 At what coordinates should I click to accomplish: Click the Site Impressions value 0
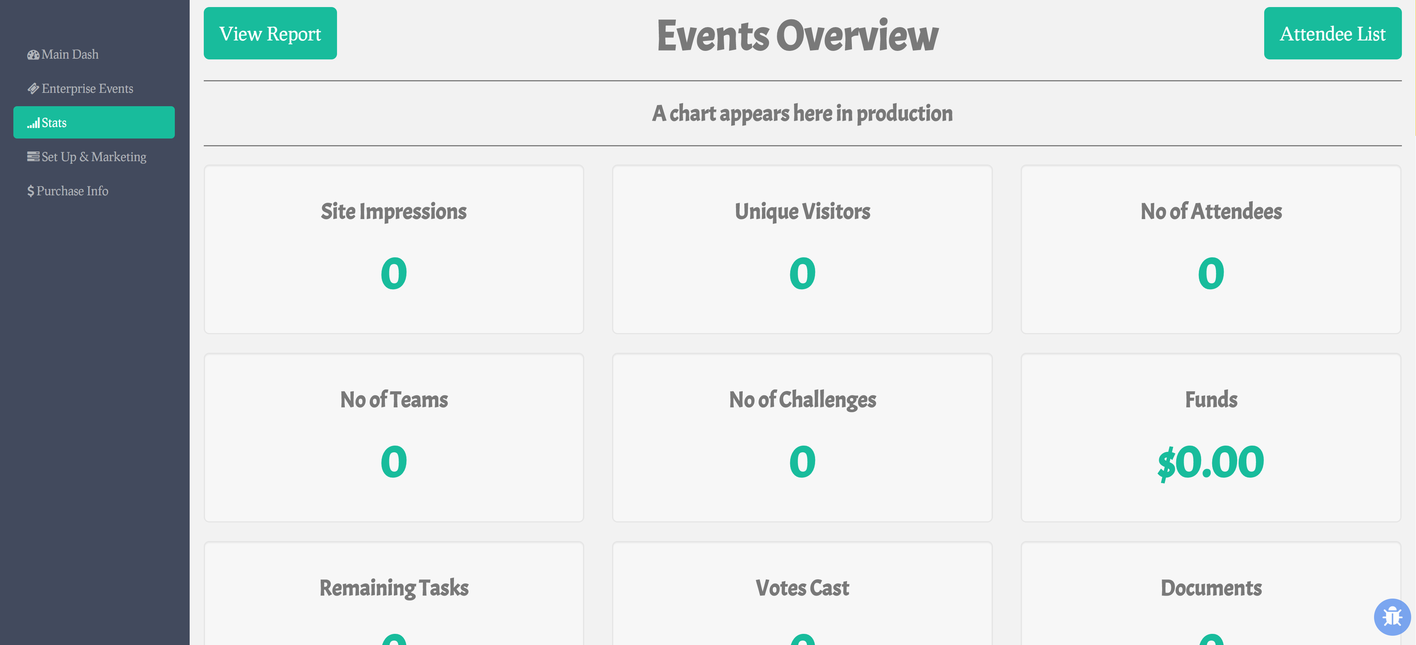393,273
